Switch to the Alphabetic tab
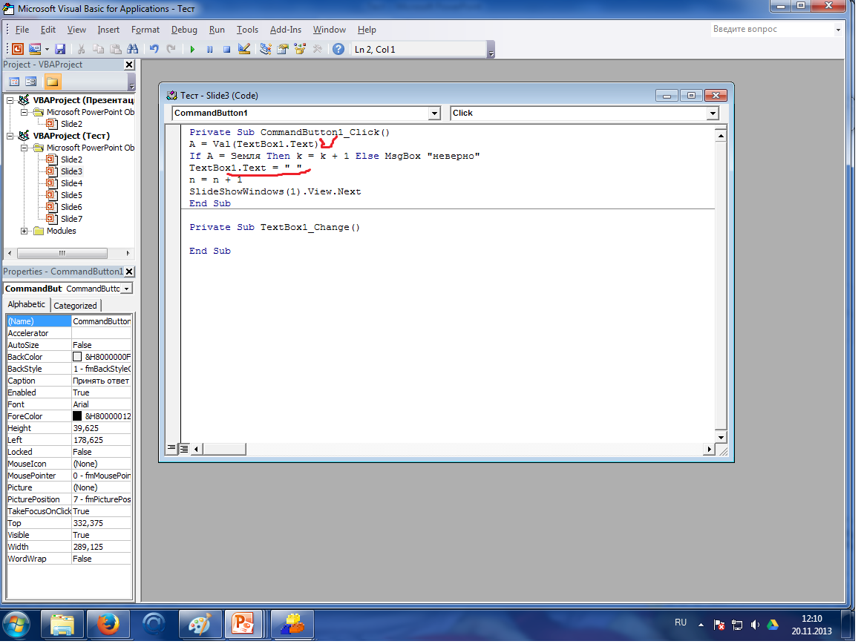Screen dimensions: 864x644 point(27,305)
